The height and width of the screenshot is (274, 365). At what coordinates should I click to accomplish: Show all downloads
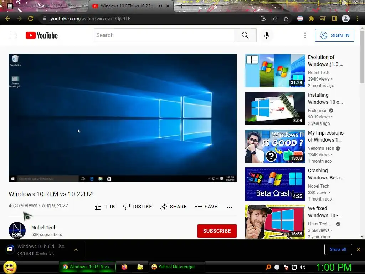click(338, 249)
